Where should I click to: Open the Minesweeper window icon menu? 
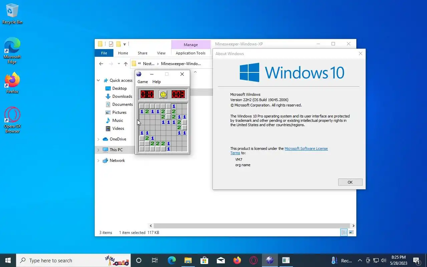point(139,74)
